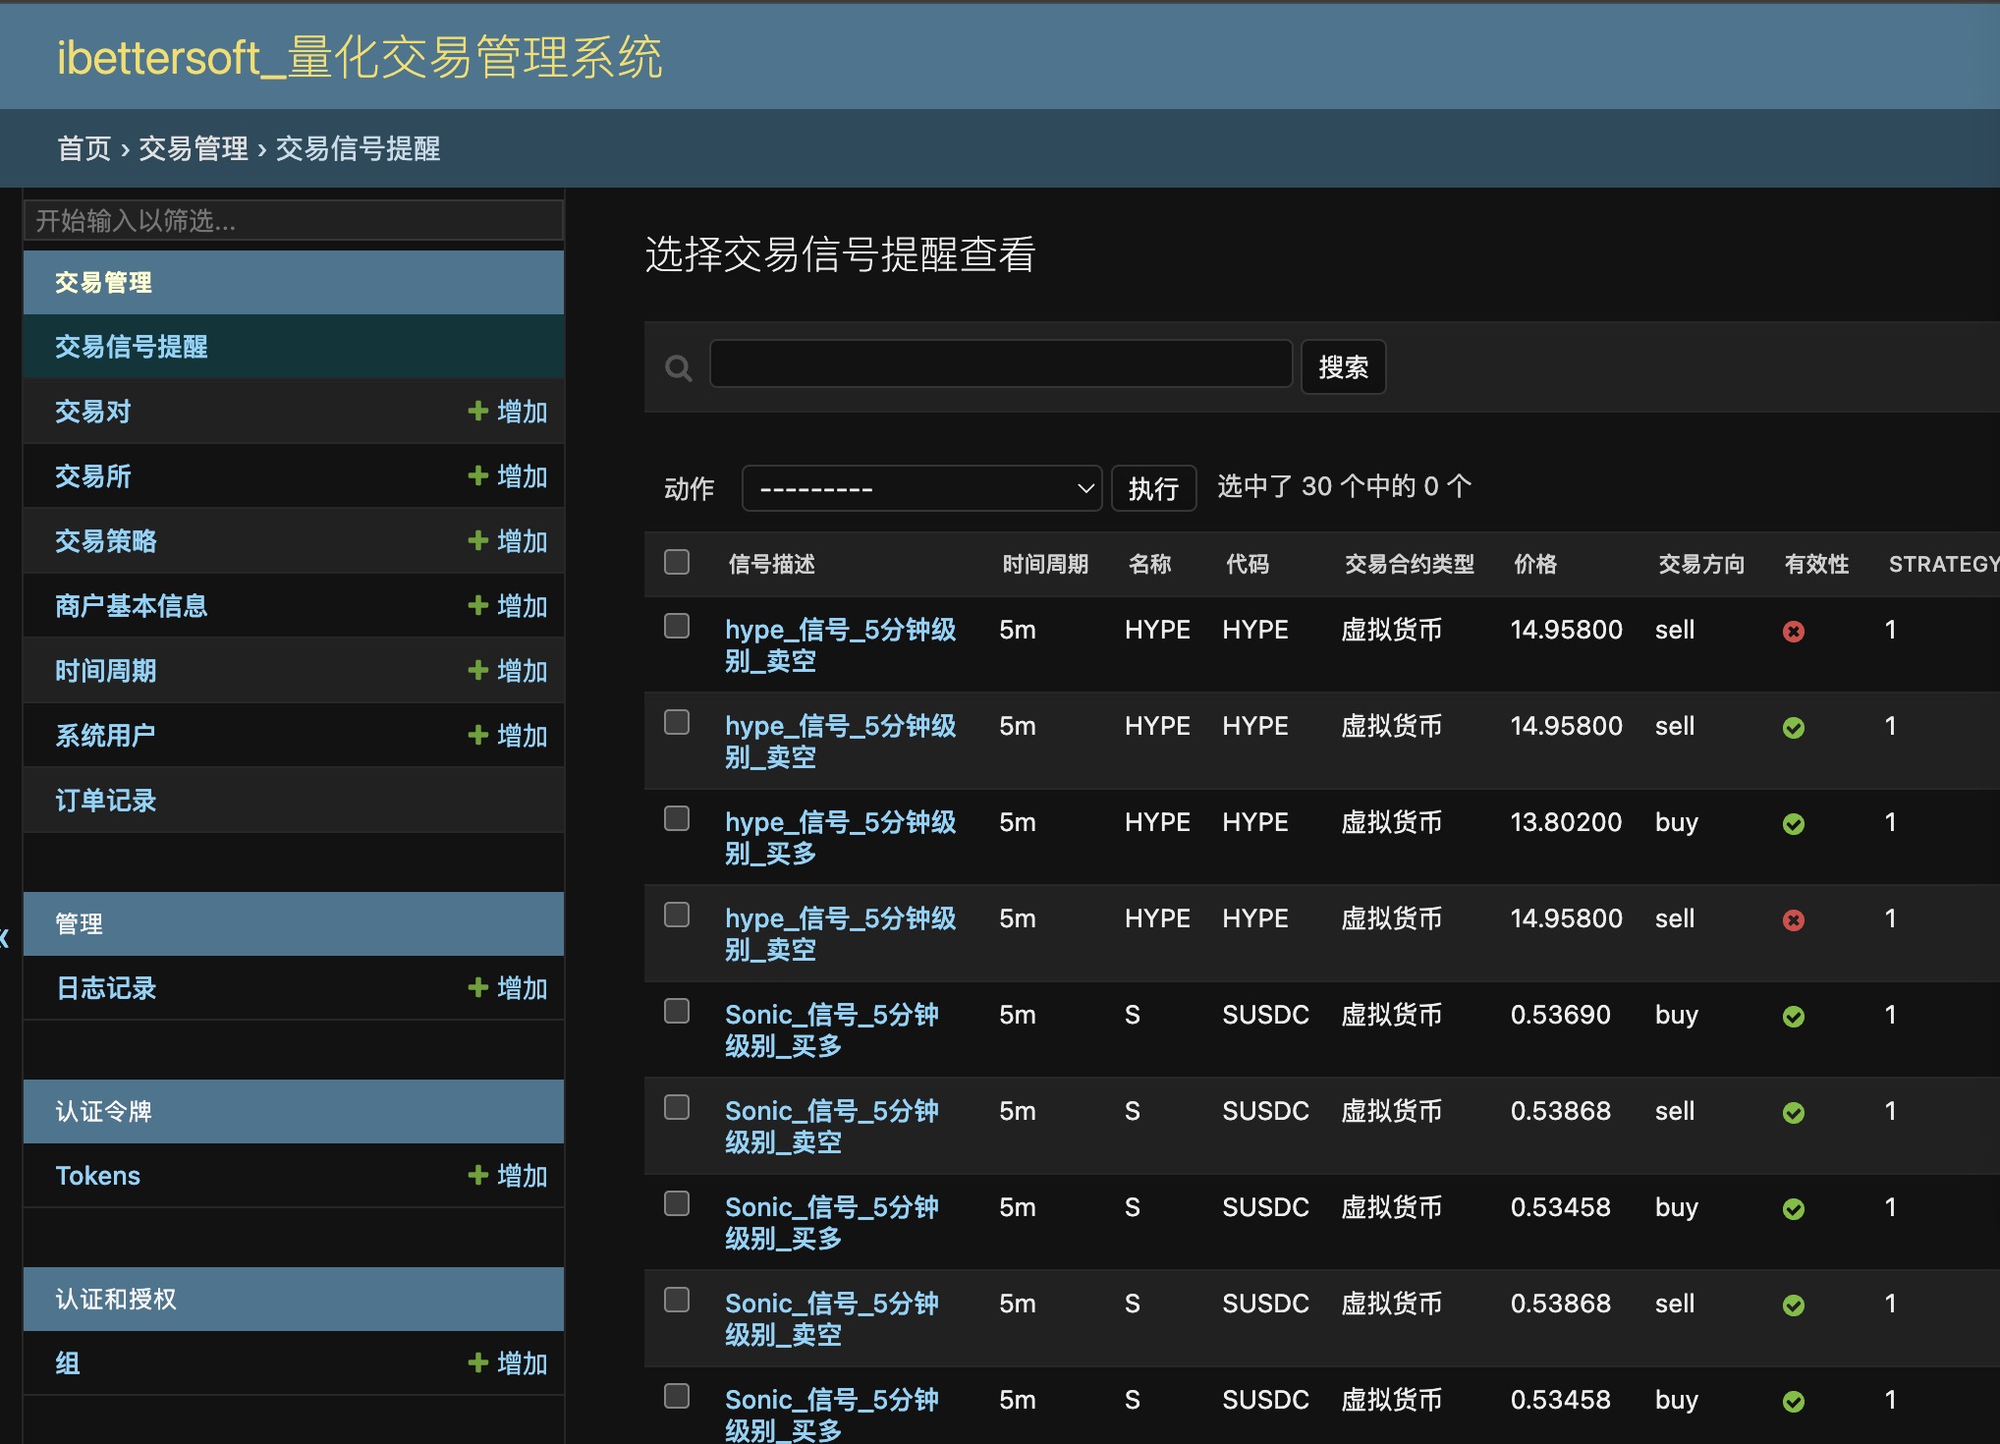Screen dimensions: 2000x1444
Task: Check the Sonic buy 0.53690 row checkbox
Action: (677, 1011)
